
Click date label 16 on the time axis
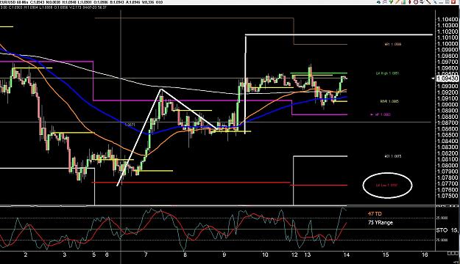coord(425,254)
